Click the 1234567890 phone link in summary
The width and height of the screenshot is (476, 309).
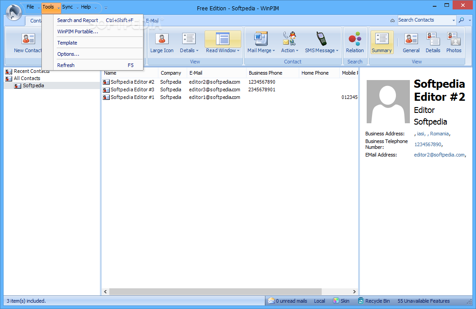click(428, 144)
